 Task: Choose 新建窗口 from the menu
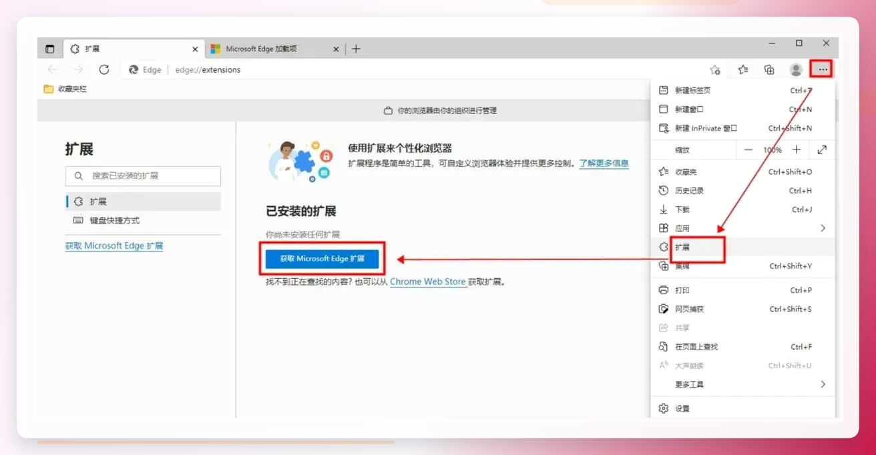coord(742,109)
